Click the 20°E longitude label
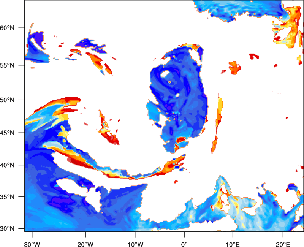 (283, 244)
